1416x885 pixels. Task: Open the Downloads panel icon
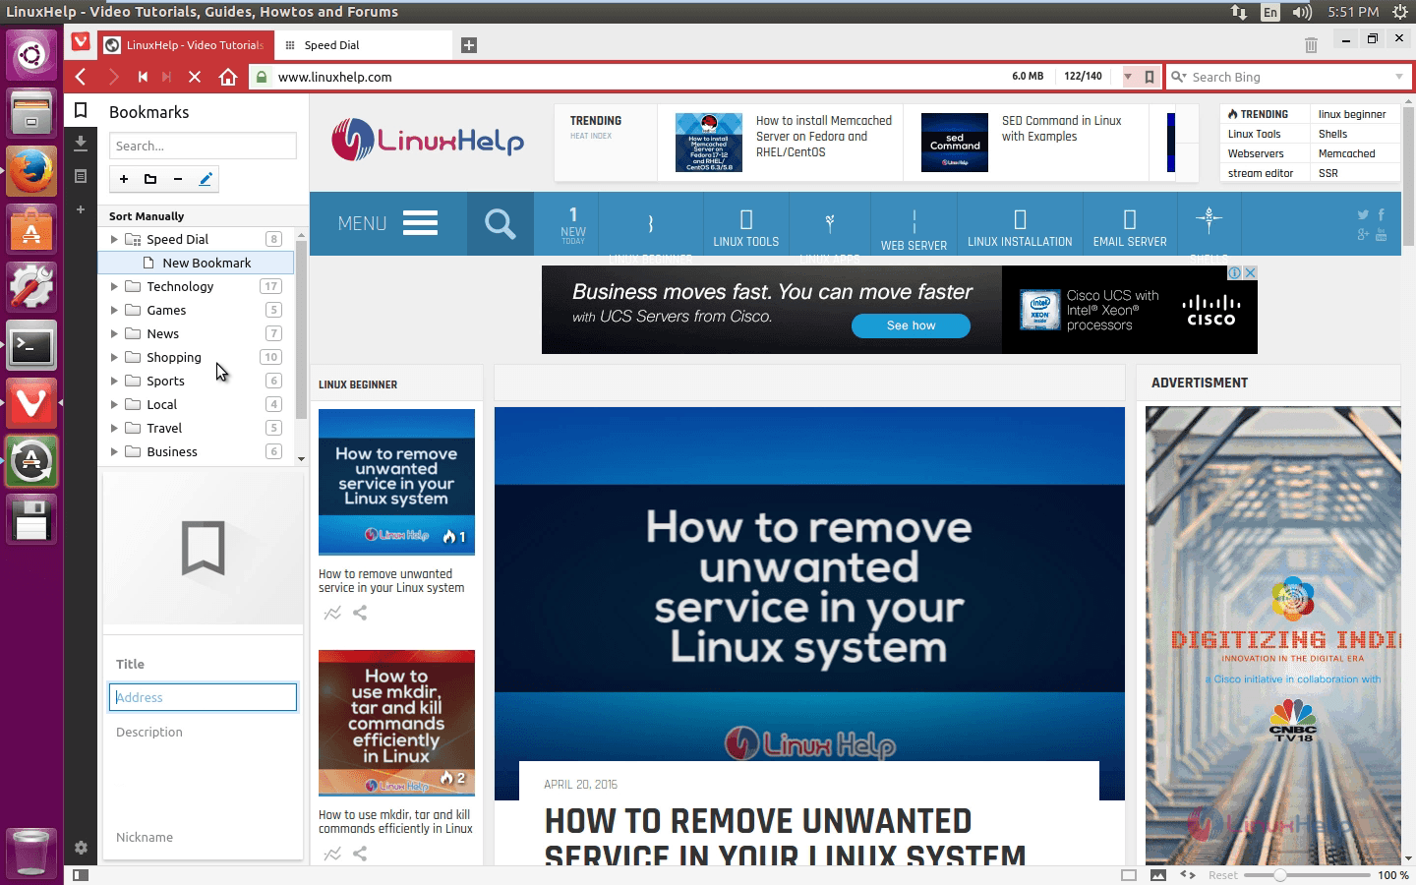[81, 144]
